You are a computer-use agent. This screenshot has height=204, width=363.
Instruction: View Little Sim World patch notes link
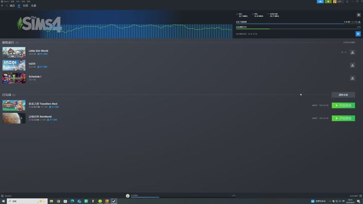[x=43, y=54]
